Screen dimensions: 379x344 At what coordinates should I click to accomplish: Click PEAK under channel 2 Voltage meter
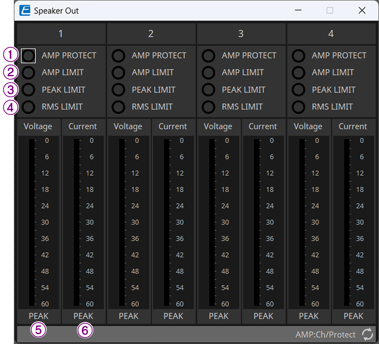[x=129, y=316]
